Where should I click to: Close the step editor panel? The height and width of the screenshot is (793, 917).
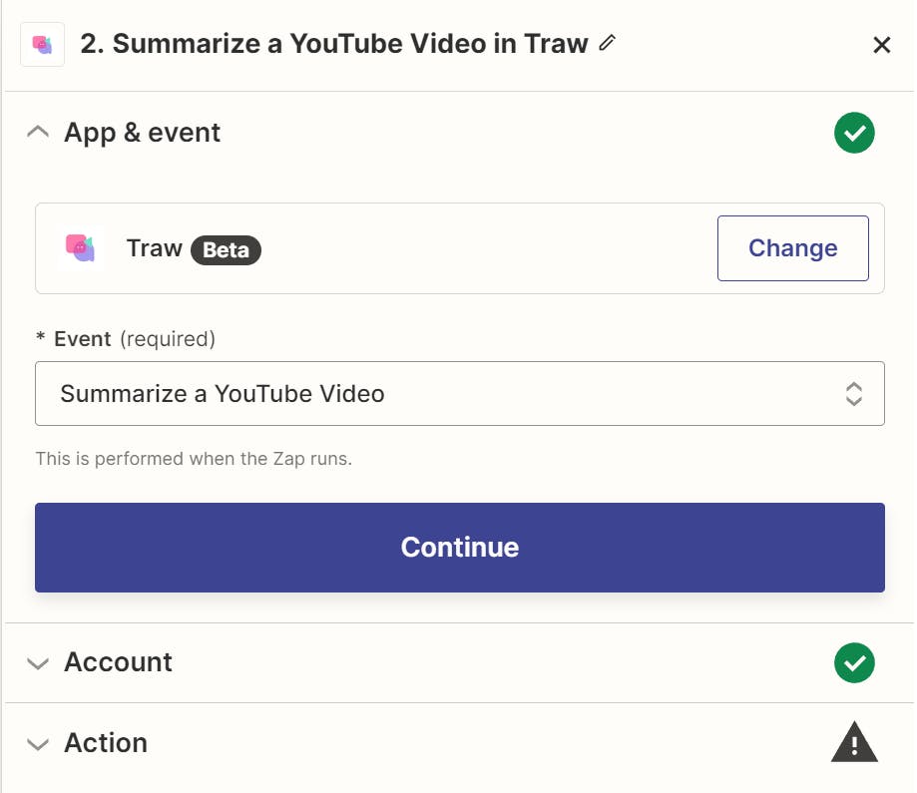pos(881,45)
